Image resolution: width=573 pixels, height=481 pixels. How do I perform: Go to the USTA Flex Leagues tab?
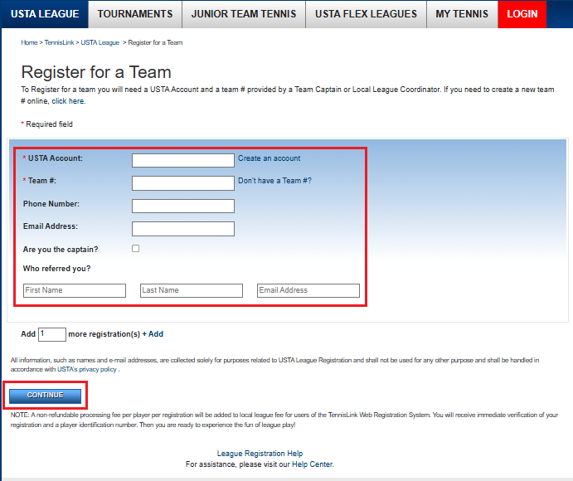tap(366, 14)
